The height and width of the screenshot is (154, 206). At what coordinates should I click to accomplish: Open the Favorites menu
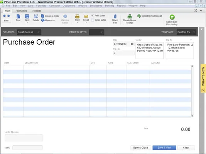[x=41, y=6]
